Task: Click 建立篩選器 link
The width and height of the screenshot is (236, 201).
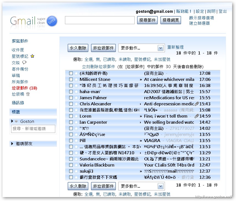Action: pyautogui.click(x=199, y=23)
